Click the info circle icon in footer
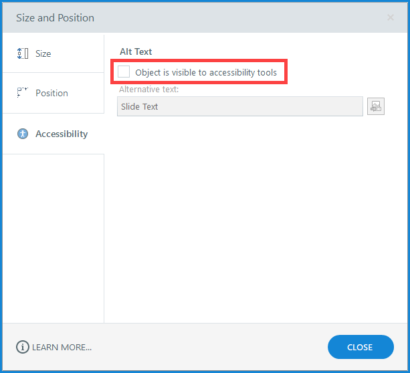The height and width of the screenshot is (373, 410). click(22, 347)
